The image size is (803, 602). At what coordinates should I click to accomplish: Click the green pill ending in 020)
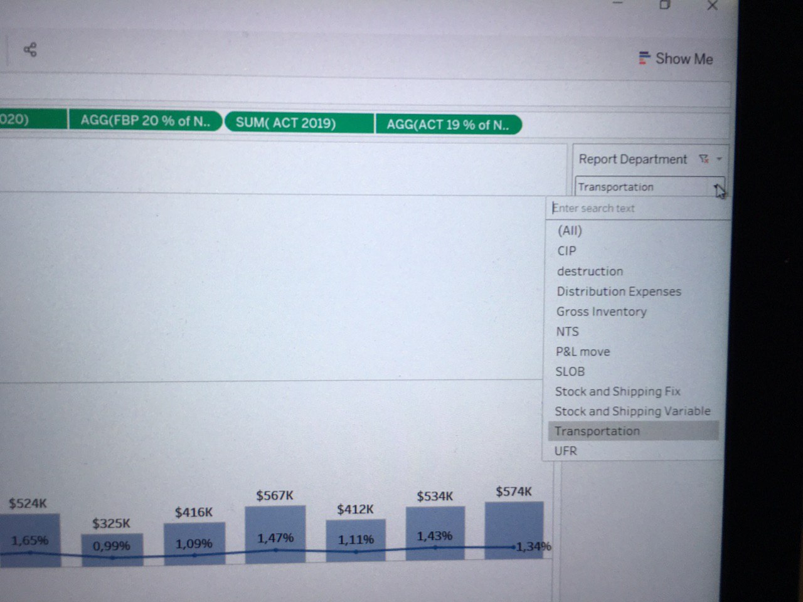[33, 119]
